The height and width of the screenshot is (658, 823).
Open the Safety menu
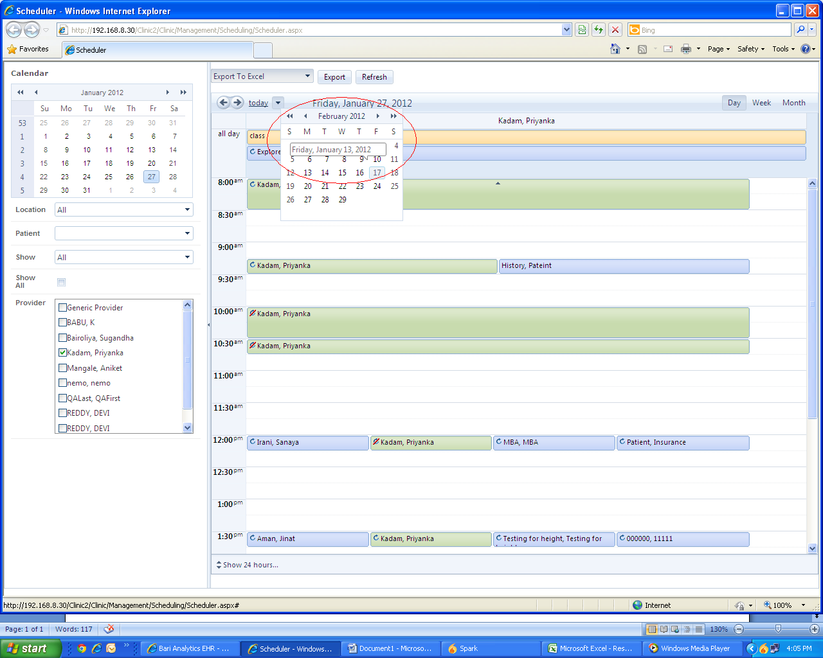[x=751, y=49]
